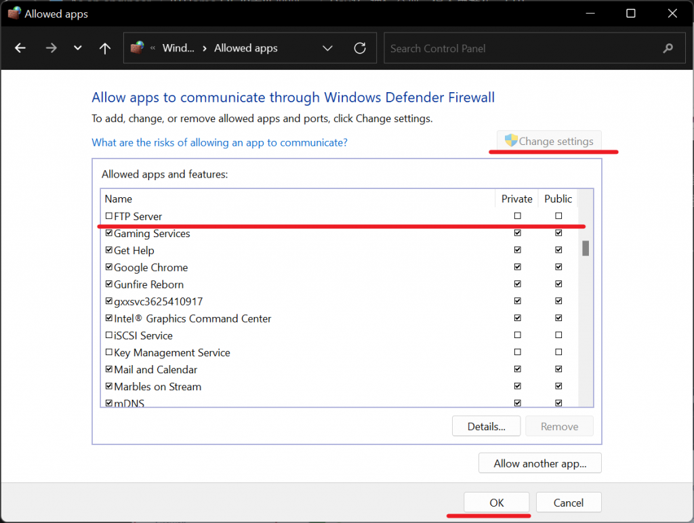Enable iSCSI Service Private checkbox

pyautogui.click(x=517, y=335)
